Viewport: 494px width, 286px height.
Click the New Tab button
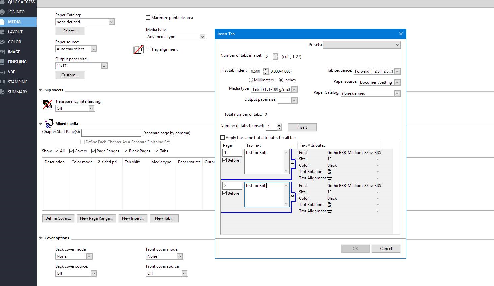coord(164,218)
